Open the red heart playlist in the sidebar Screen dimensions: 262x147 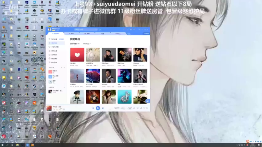56,72
